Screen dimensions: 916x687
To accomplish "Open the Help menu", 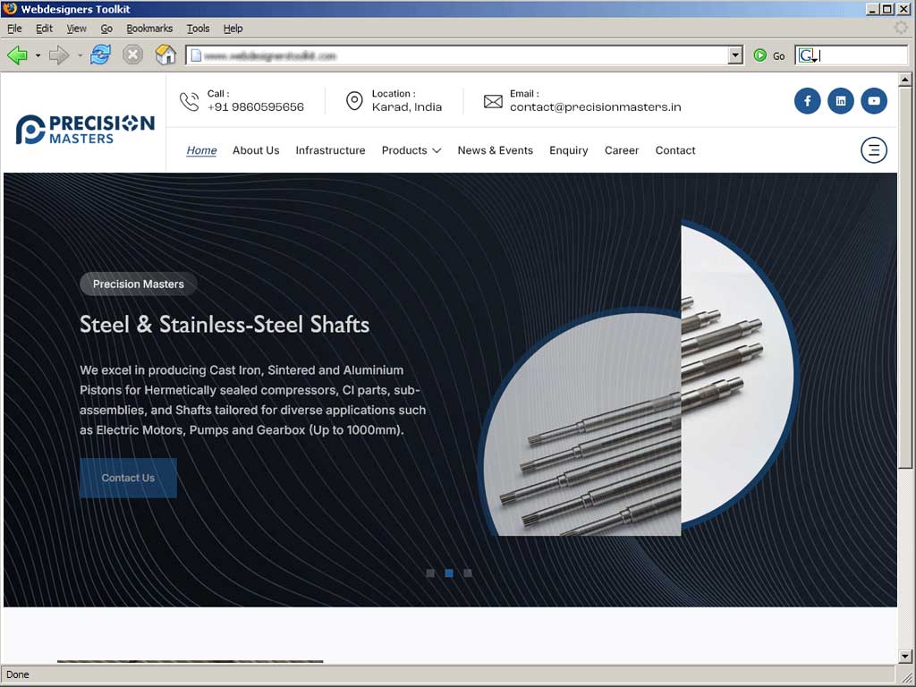I will tap(233, 28).
